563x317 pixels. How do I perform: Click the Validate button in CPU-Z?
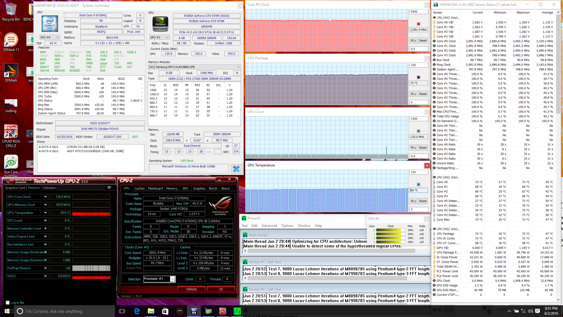(x=191, y=289)
